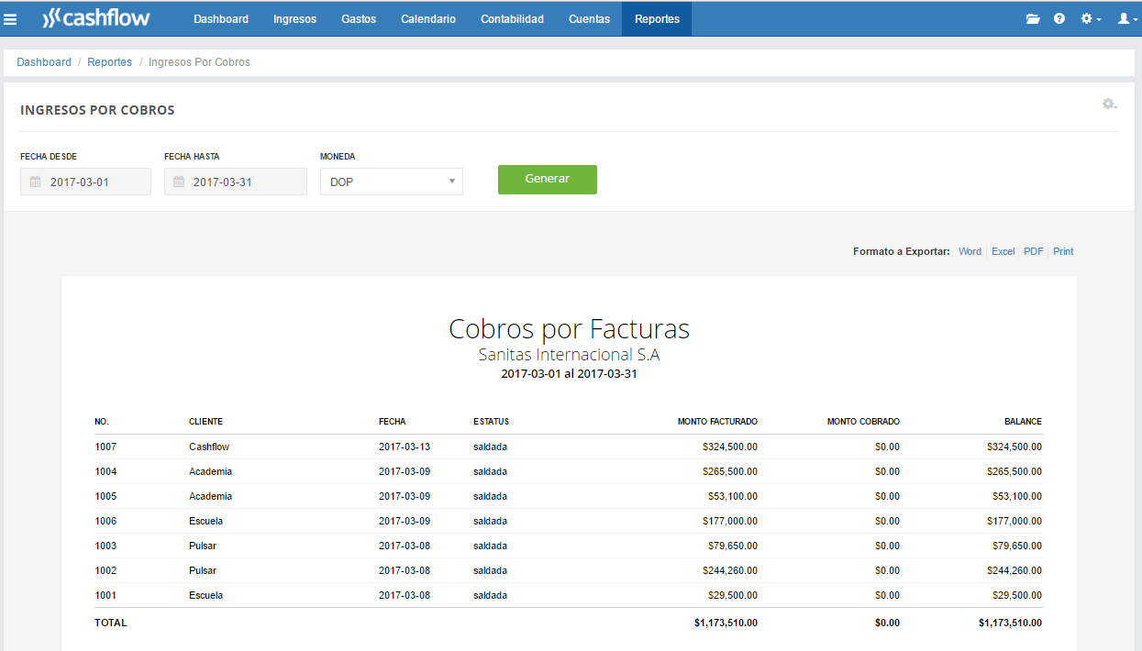Click the Print link
Viewport: 1142px width, 651px height.
pos(1063,251)
